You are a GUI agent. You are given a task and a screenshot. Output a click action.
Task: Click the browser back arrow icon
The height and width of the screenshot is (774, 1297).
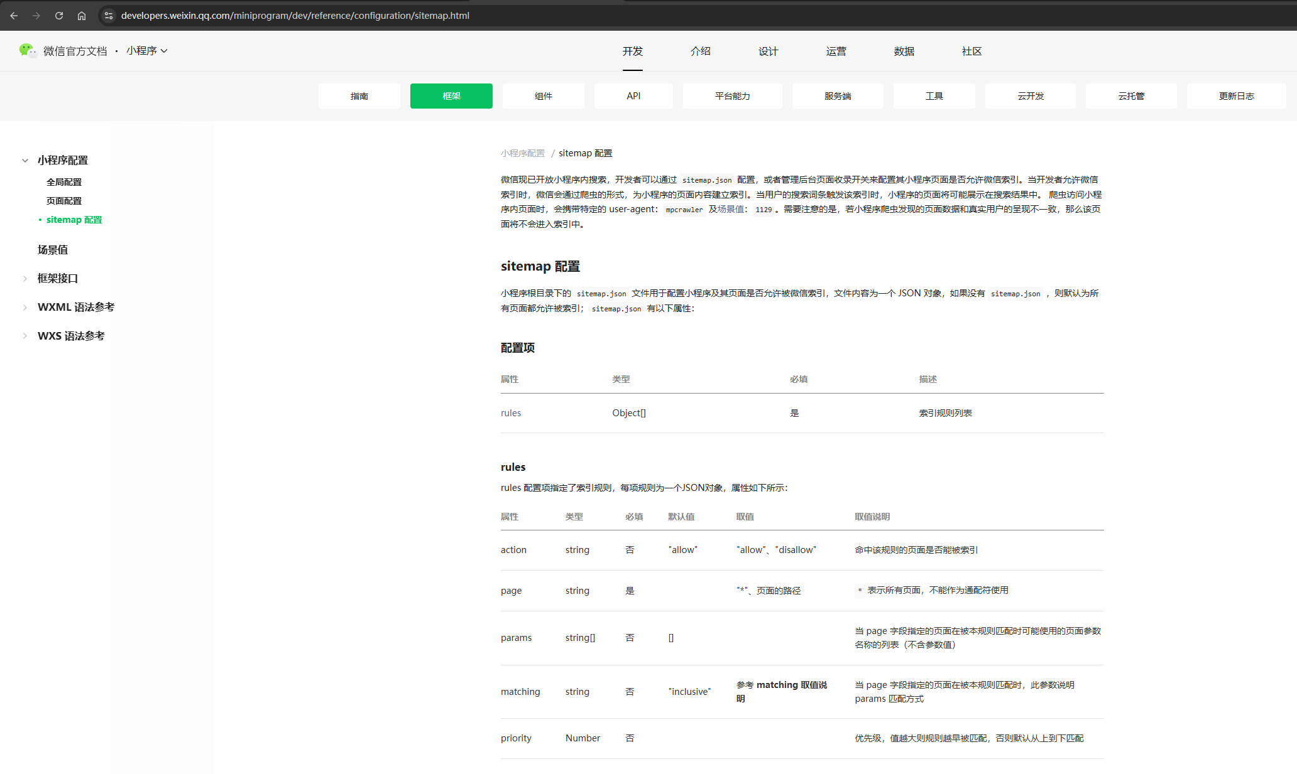point(14,16)
